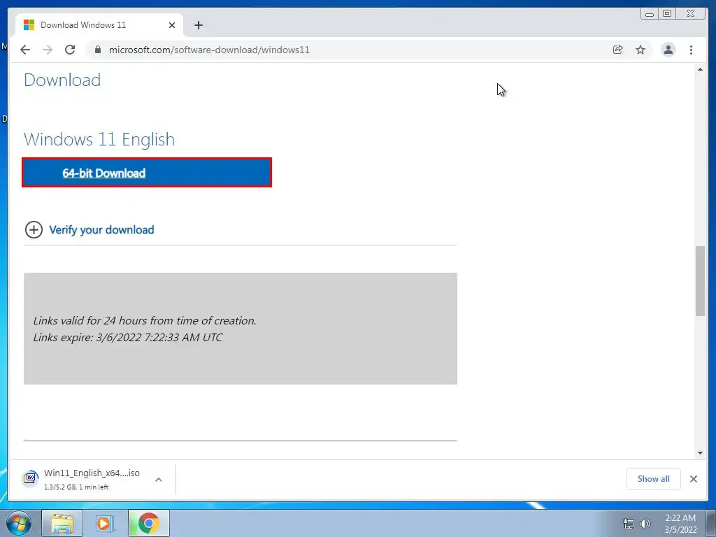716x537 pixels.
Task: Click the Windows 11 English heading
Action: coord(99,139)
